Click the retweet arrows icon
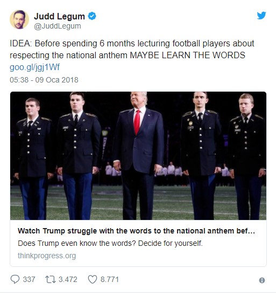The width and height of the screenshot is (276, 296). [x=50, y=279]
